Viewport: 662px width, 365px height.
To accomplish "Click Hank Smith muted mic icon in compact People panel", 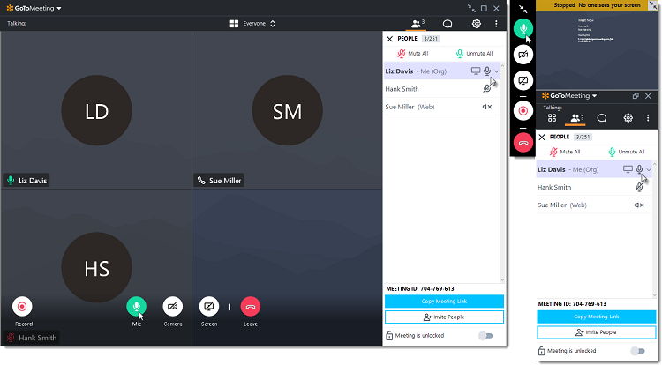I will pyautogui.click(x=639, y=187).
